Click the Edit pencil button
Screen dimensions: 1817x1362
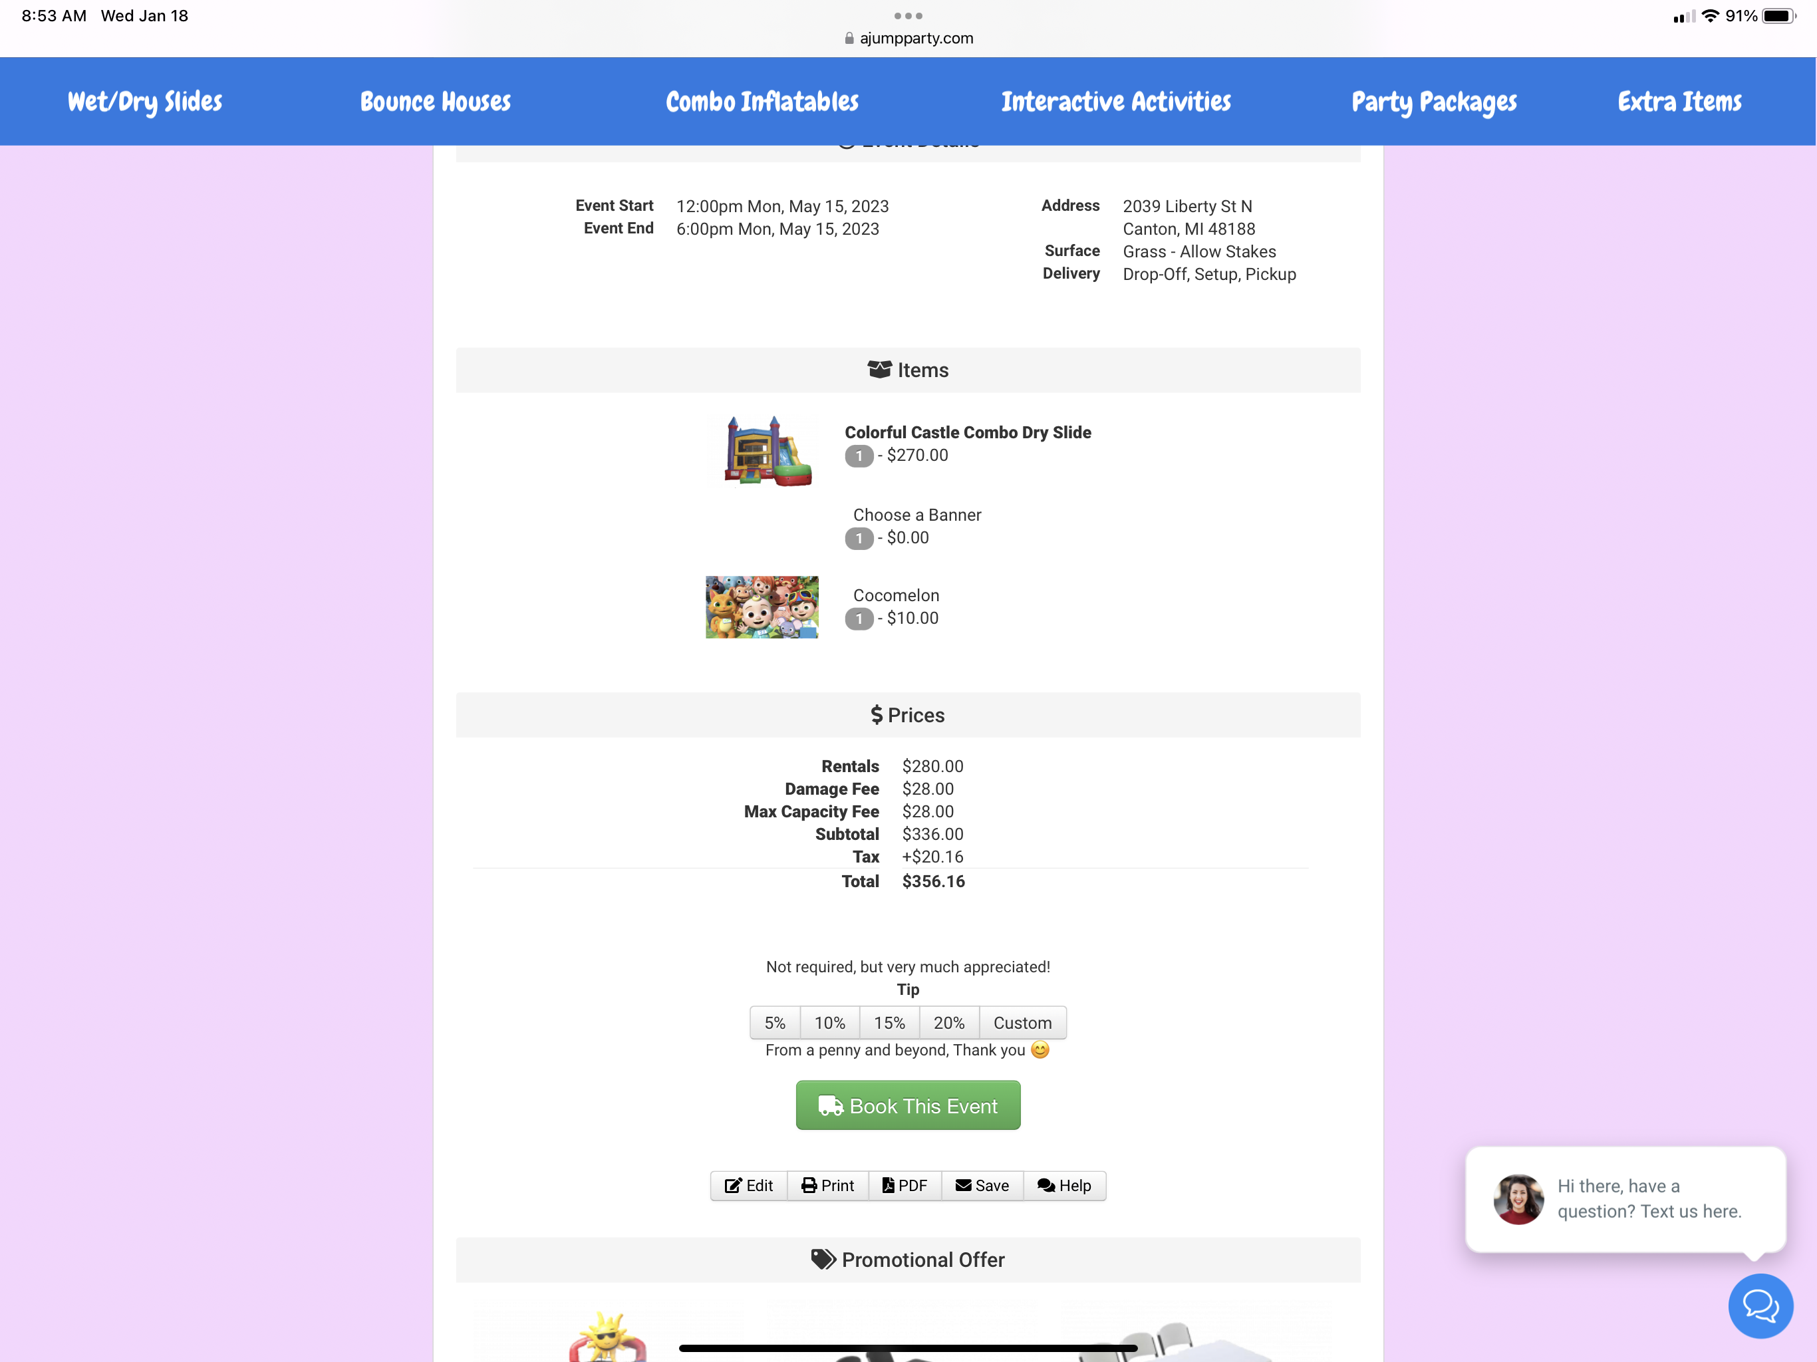click(x=748, y=1185)
